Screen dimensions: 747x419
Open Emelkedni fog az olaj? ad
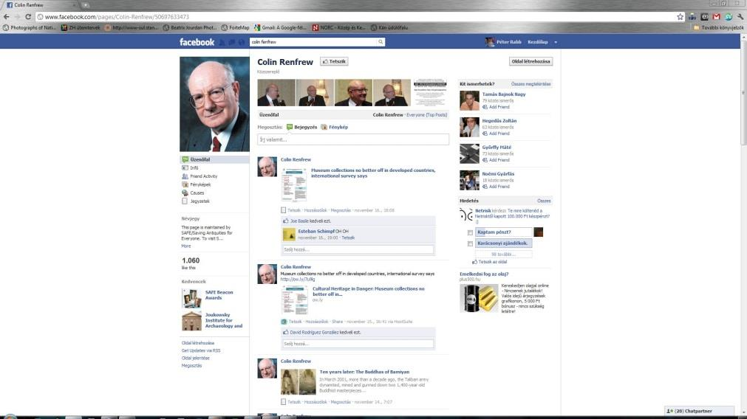(484, 274)
